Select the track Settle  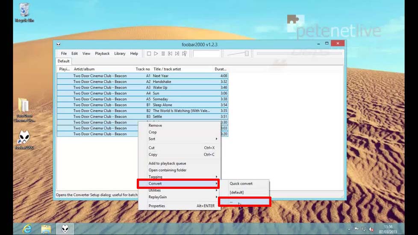point(142,117)
